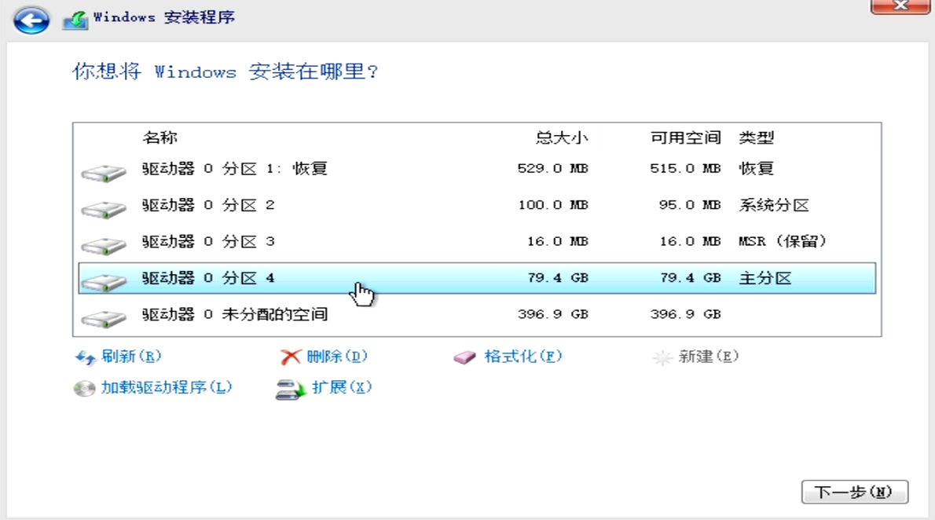Click the CD icon beside 加载驱动程序
Screen dimensions: 935x520
[x=84, y=388]
